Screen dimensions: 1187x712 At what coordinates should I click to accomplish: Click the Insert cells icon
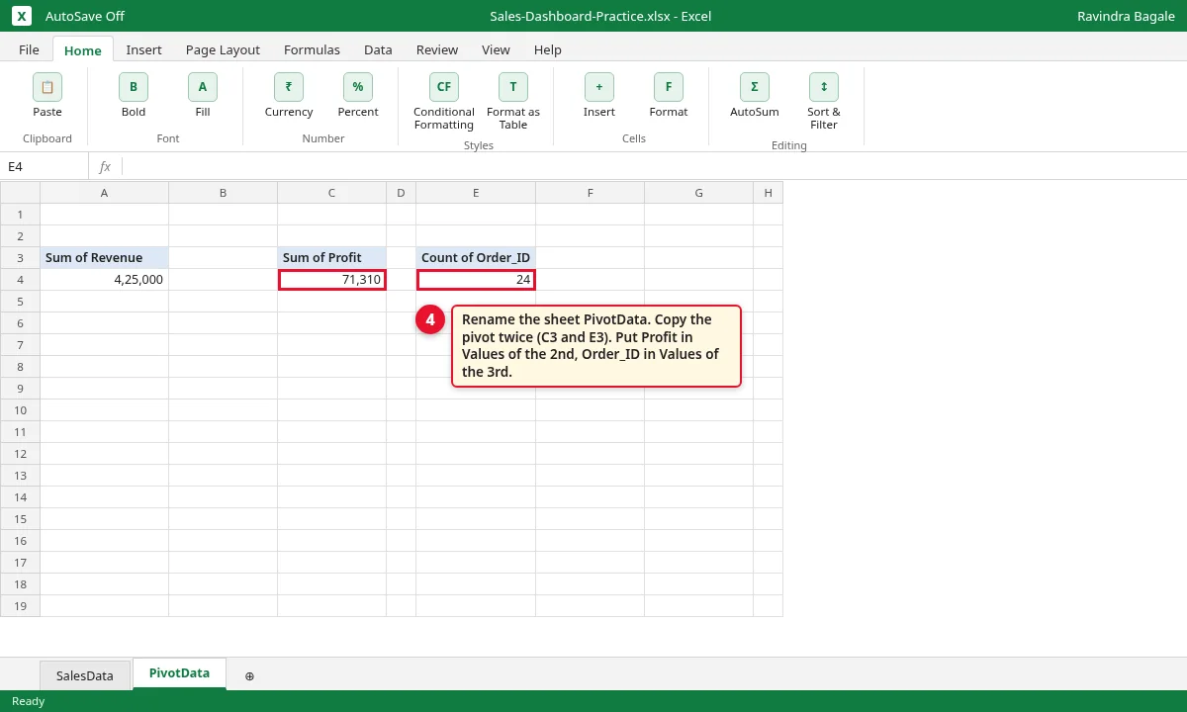(x=599, y=87)
